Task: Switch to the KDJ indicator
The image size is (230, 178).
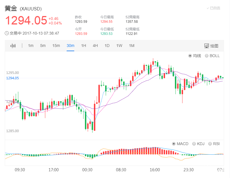Action: (x=194, y=144)
